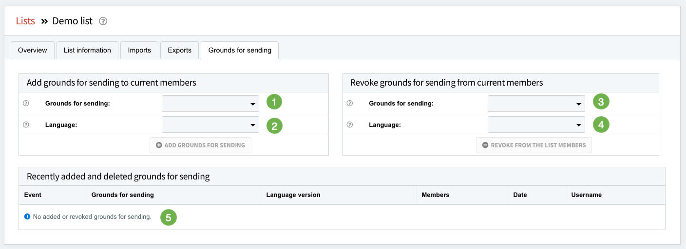Click help icon beside Revoke Grounds for sending
The height and width of the screenshot is (249, 686).
(x=349, y=103)
